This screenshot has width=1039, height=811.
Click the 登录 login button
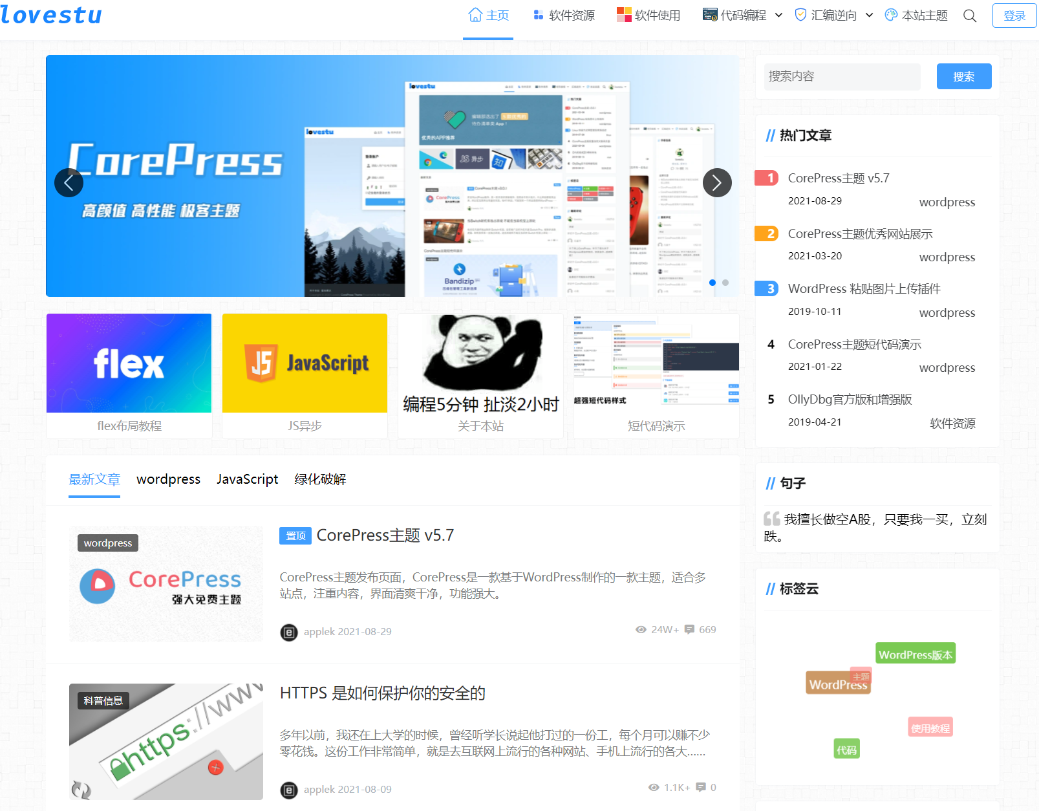click(x=1014, y=16)
